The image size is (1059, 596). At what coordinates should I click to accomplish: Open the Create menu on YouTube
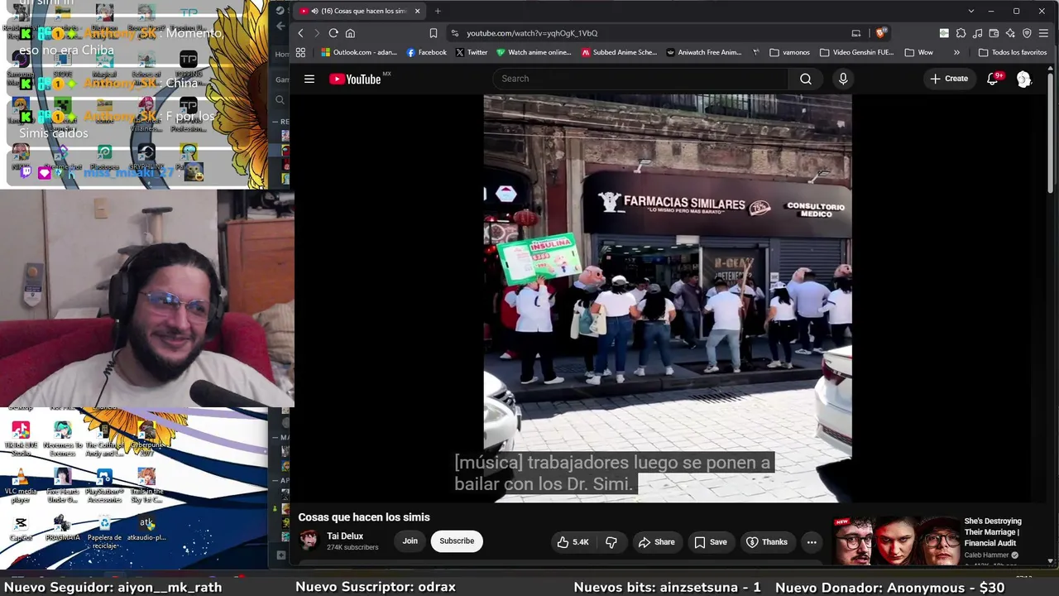tap(949, 79)
